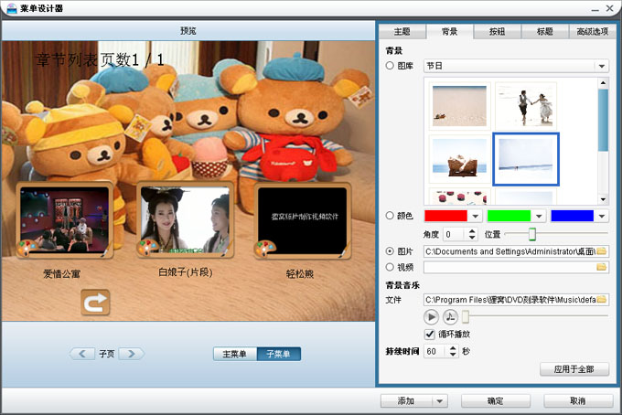Browse folder for background 视频 path
The width and height of the screenshot is (622, 415).
tap(601, 267)
